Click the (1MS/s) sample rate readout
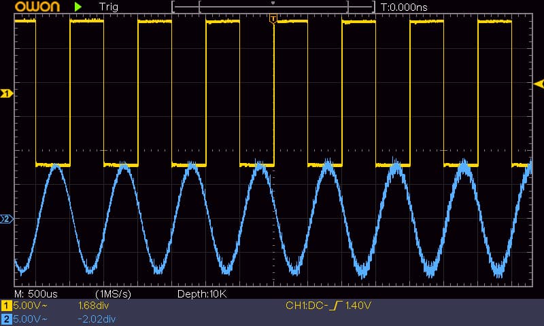The width and height of the screenshot is (544, 326). pos(113,294)
